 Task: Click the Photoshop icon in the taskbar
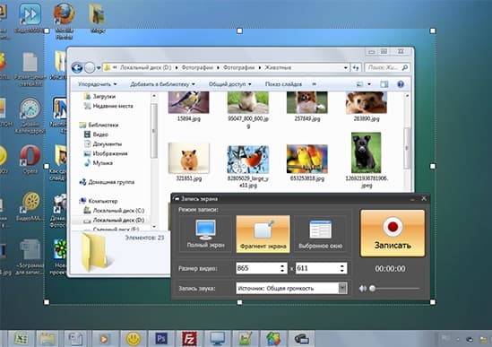point(161,339)
